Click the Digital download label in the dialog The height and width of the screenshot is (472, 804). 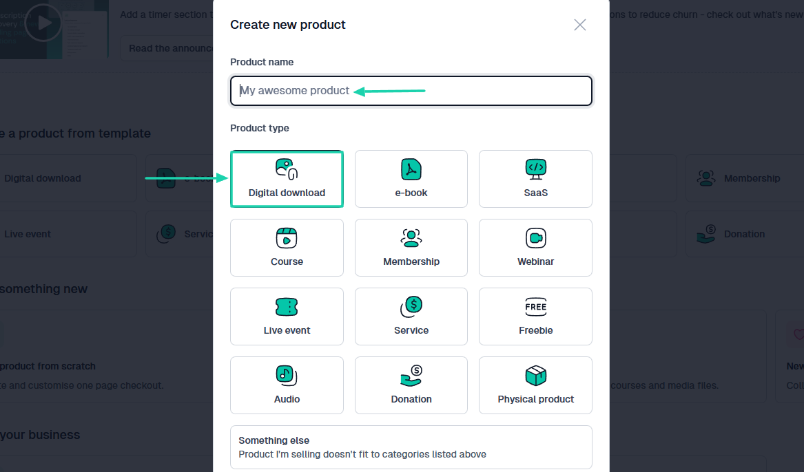(287, 193)
